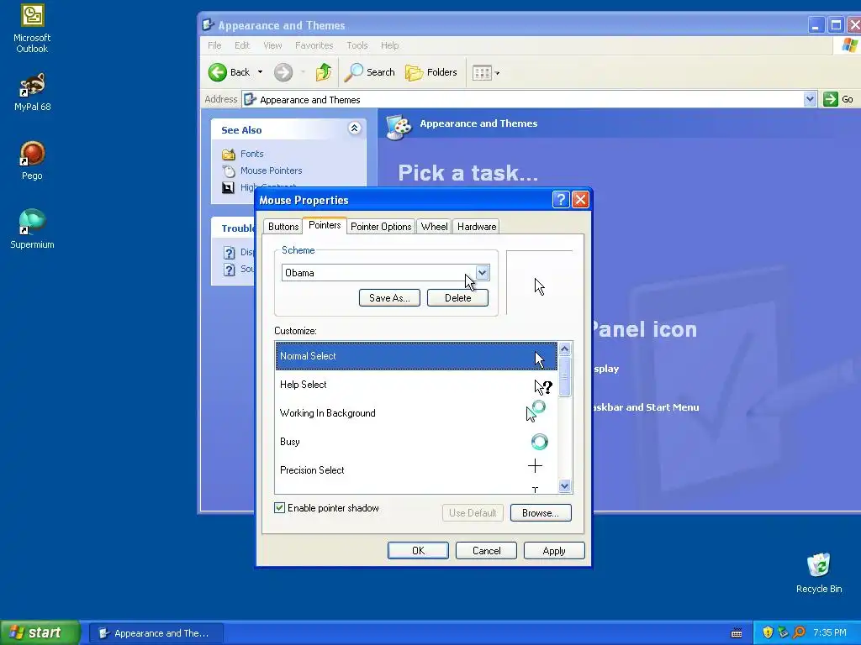Click OK in Mouse Properties

[x=418, y=551]
